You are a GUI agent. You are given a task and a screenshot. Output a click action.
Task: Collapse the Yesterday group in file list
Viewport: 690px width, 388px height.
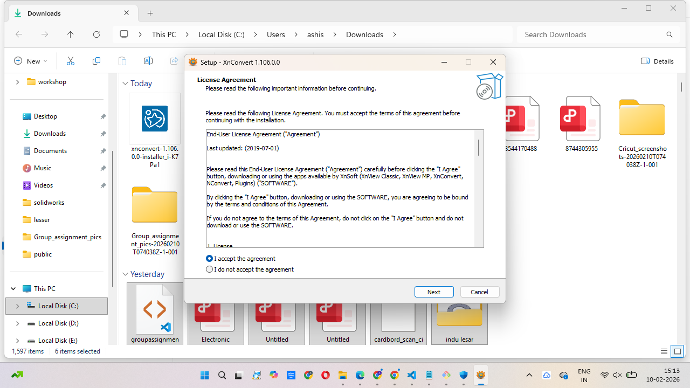[x=125, y=274]
